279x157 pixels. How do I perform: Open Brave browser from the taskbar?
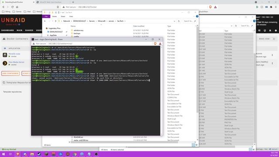tap(17, 154)
